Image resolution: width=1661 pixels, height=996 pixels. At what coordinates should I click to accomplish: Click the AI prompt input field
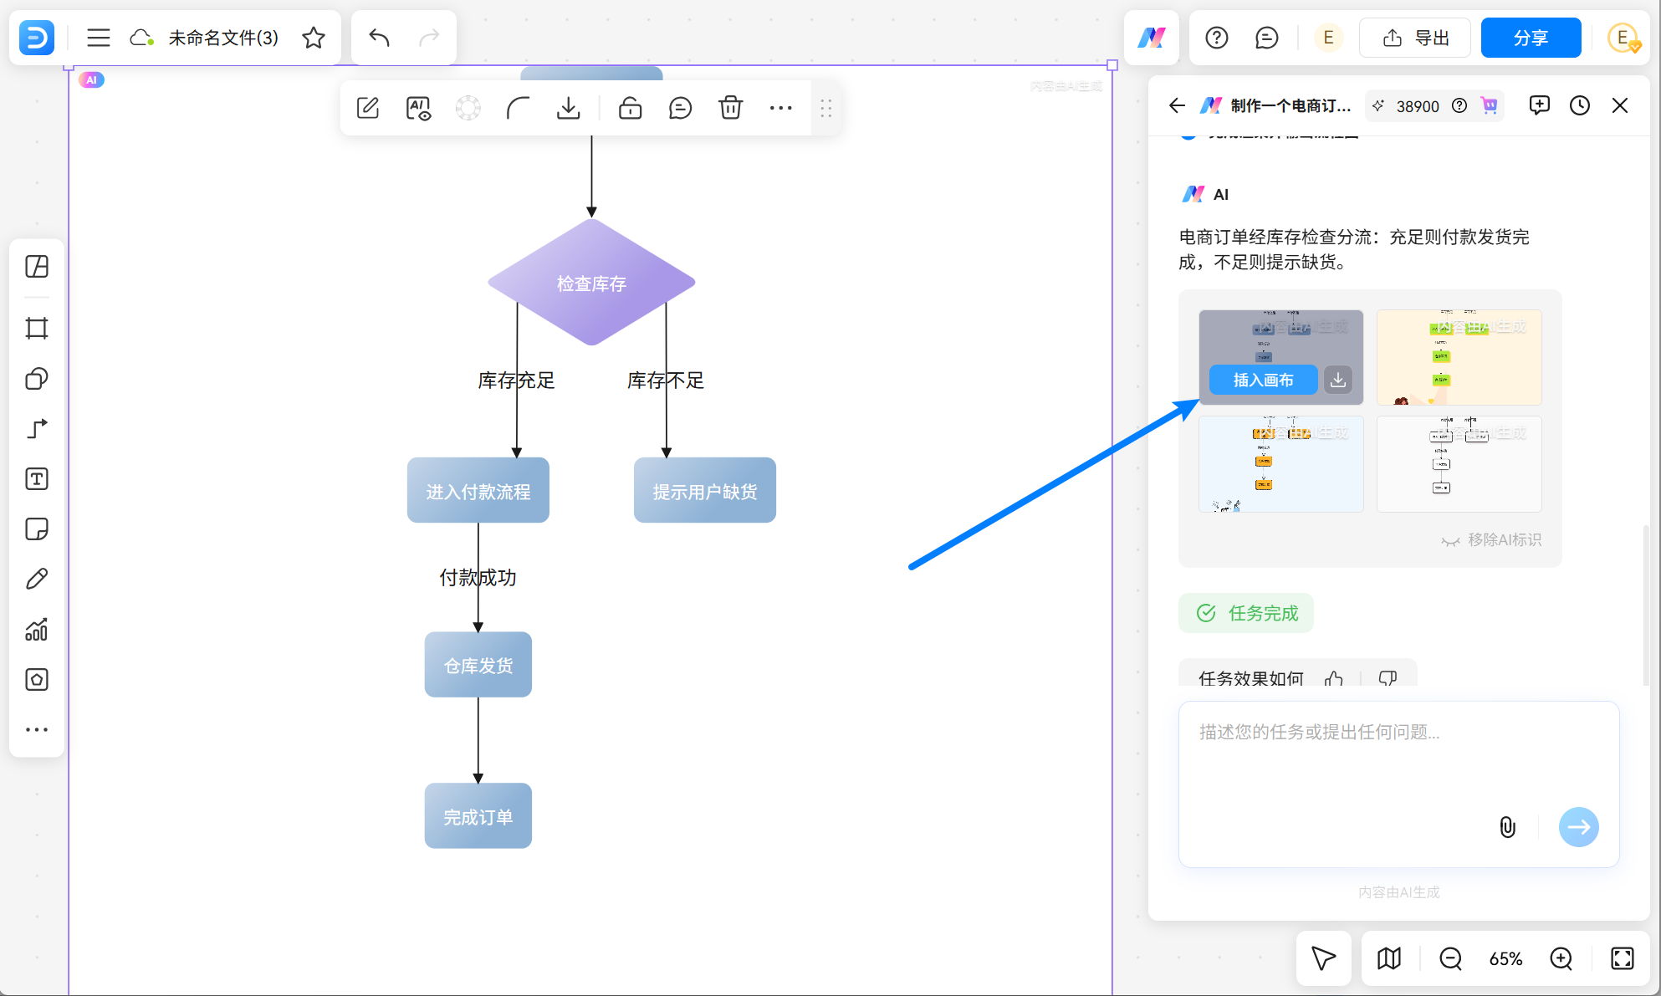click(x=1398, y=784)
